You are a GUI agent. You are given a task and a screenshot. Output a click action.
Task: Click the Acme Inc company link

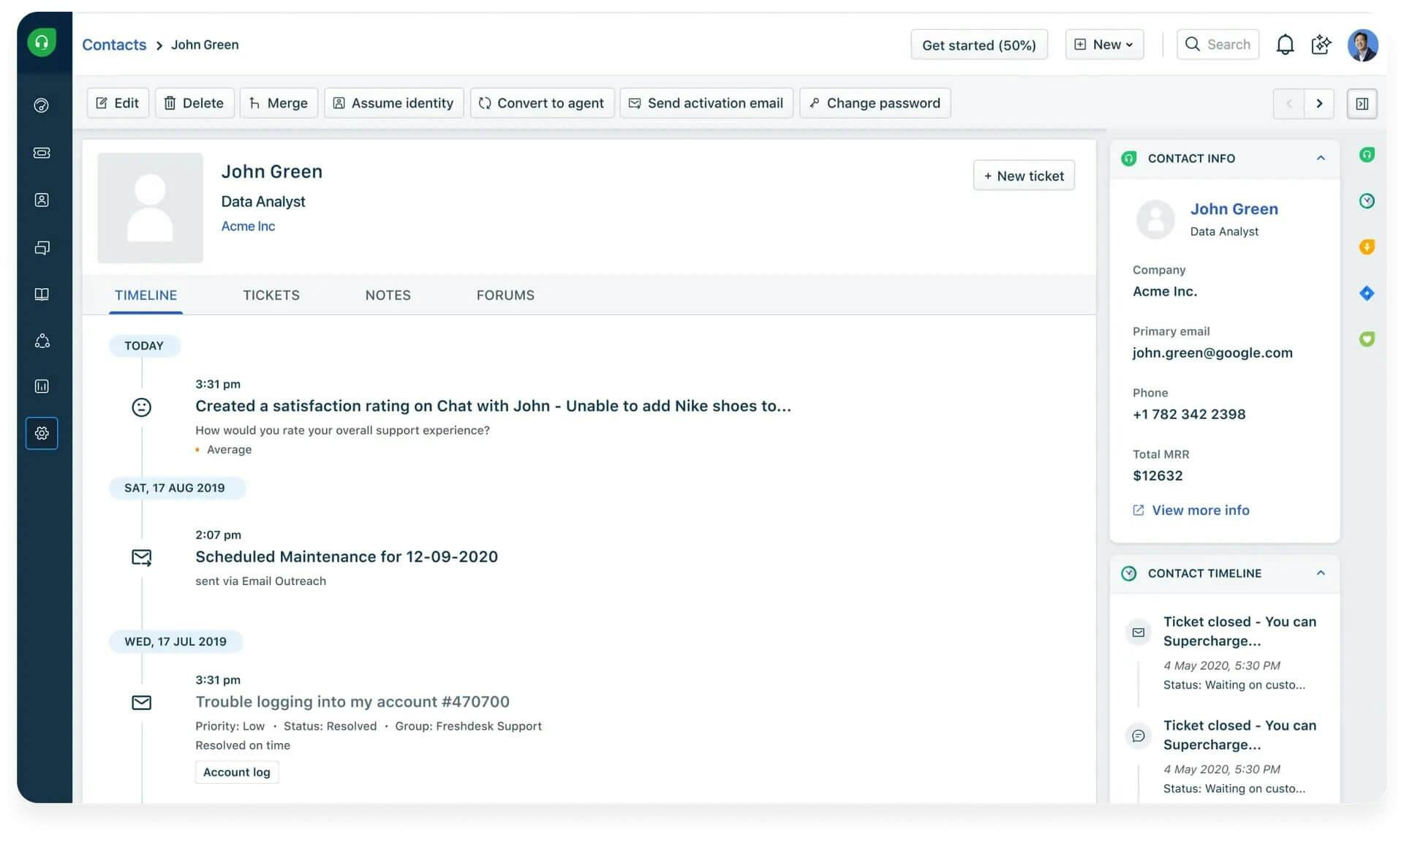pos(246,225)
